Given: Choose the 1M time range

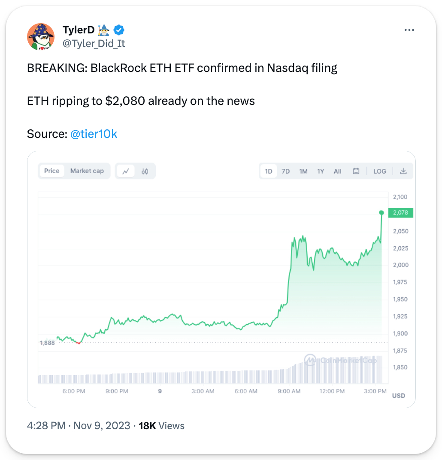Looking at the screenshot, I should [x=303, y=171].
